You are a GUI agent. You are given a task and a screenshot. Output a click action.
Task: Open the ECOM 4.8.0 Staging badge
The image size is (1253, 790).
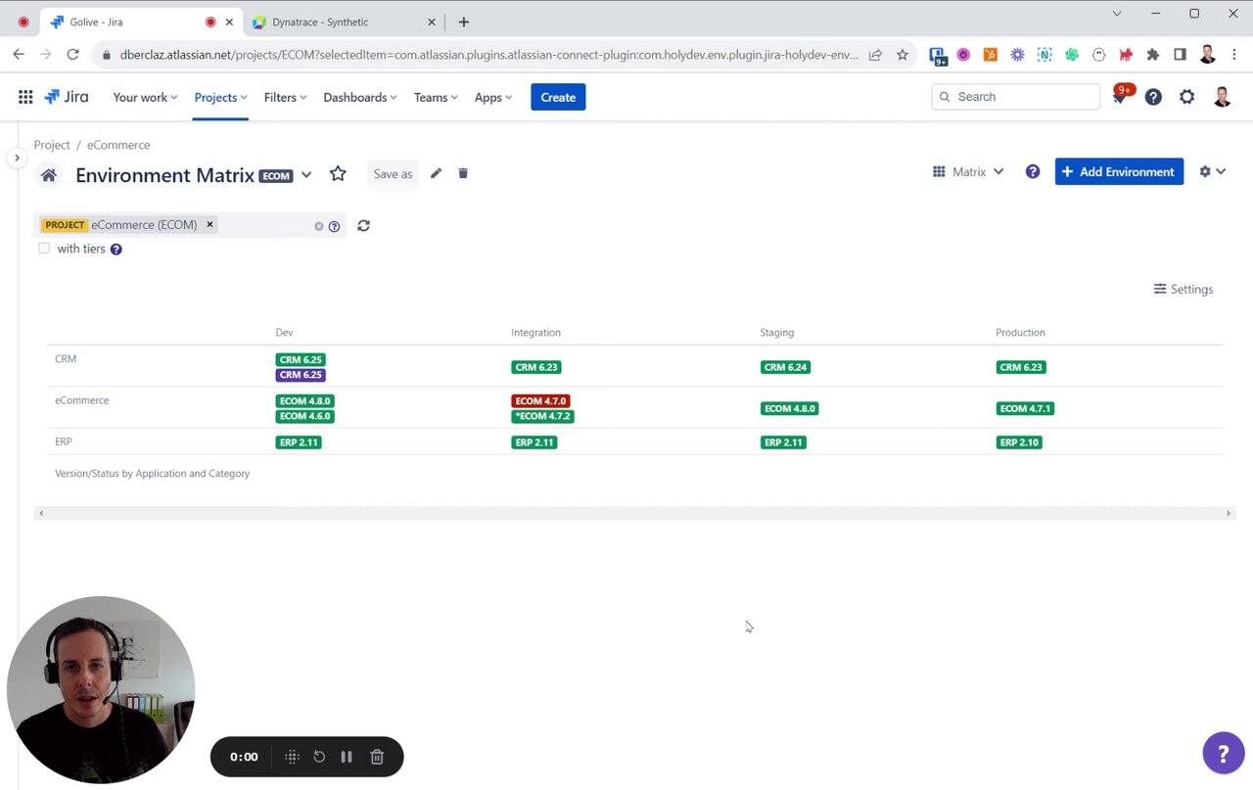(x=789, y=408)
